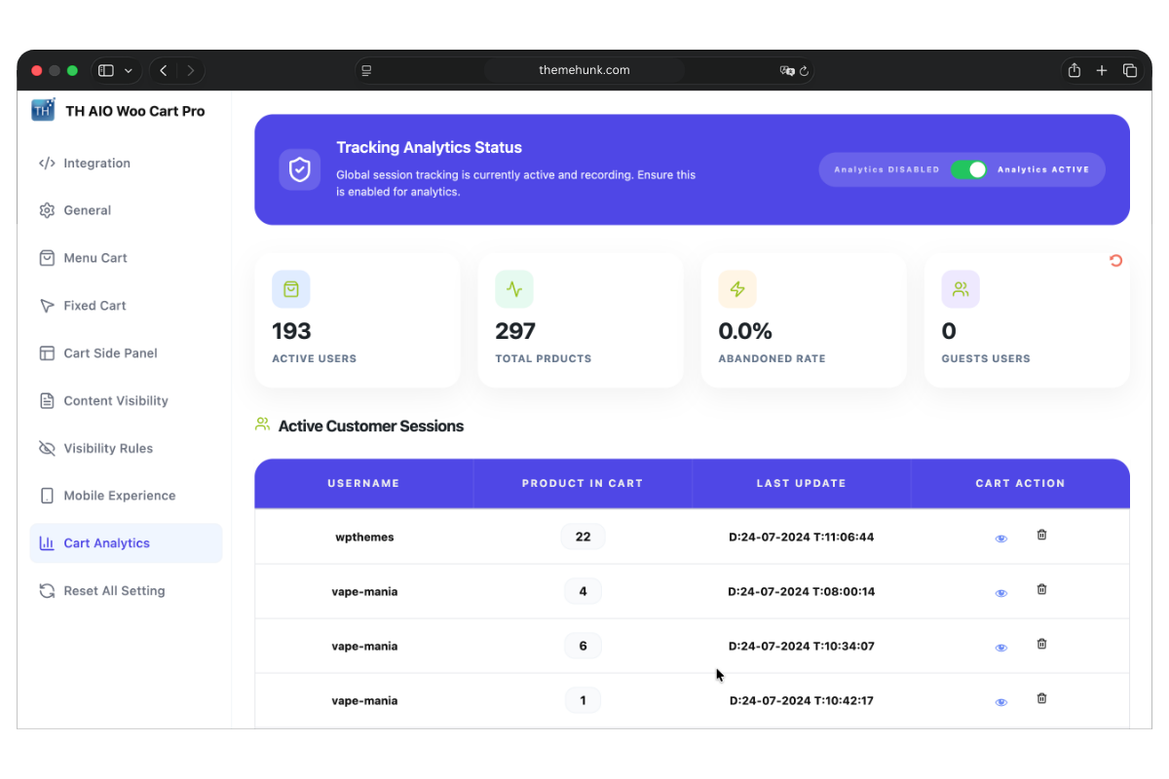Viewport: 1169px width, 779px height.
Task: Go back with the browser chevron
Action: pos(164,70)
